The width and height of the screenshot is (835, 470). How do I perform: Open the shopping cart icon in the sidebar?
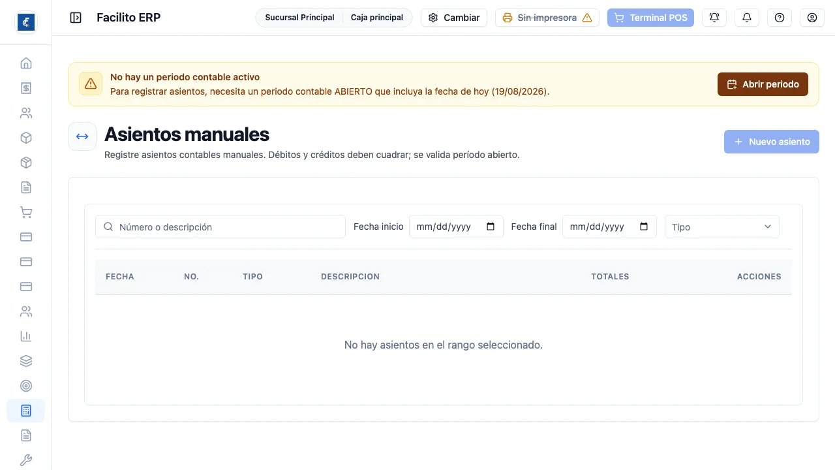(x=26, y=212)
